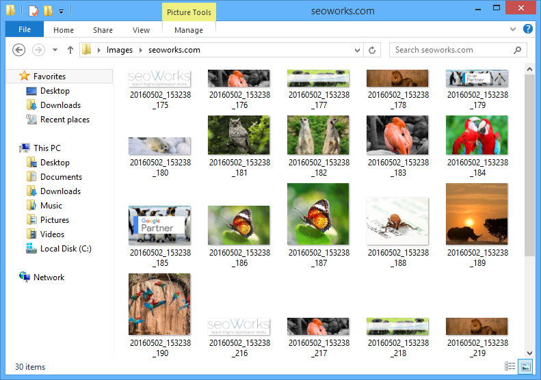Click the Back navigation arrow
The image size is (541, 380).
(x=19, y=50)
